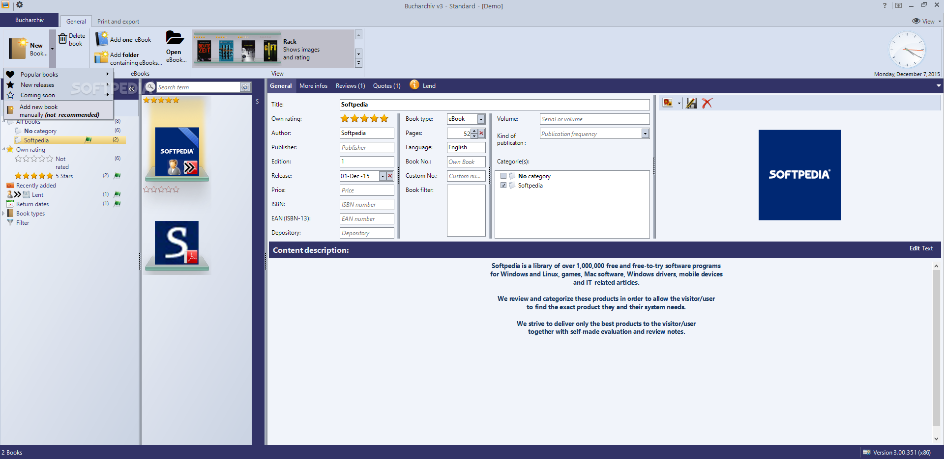Switch to Print and export tab

(118, 21)
